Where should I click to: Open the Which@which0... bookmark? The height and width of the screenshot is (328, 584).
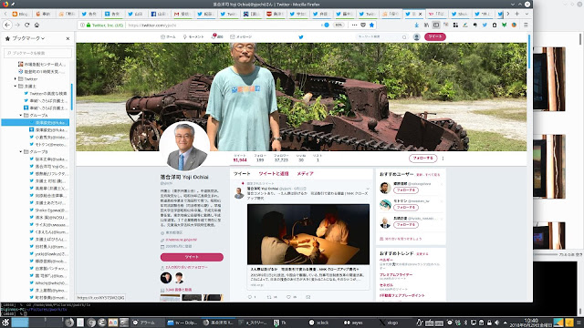coord(48,283)
